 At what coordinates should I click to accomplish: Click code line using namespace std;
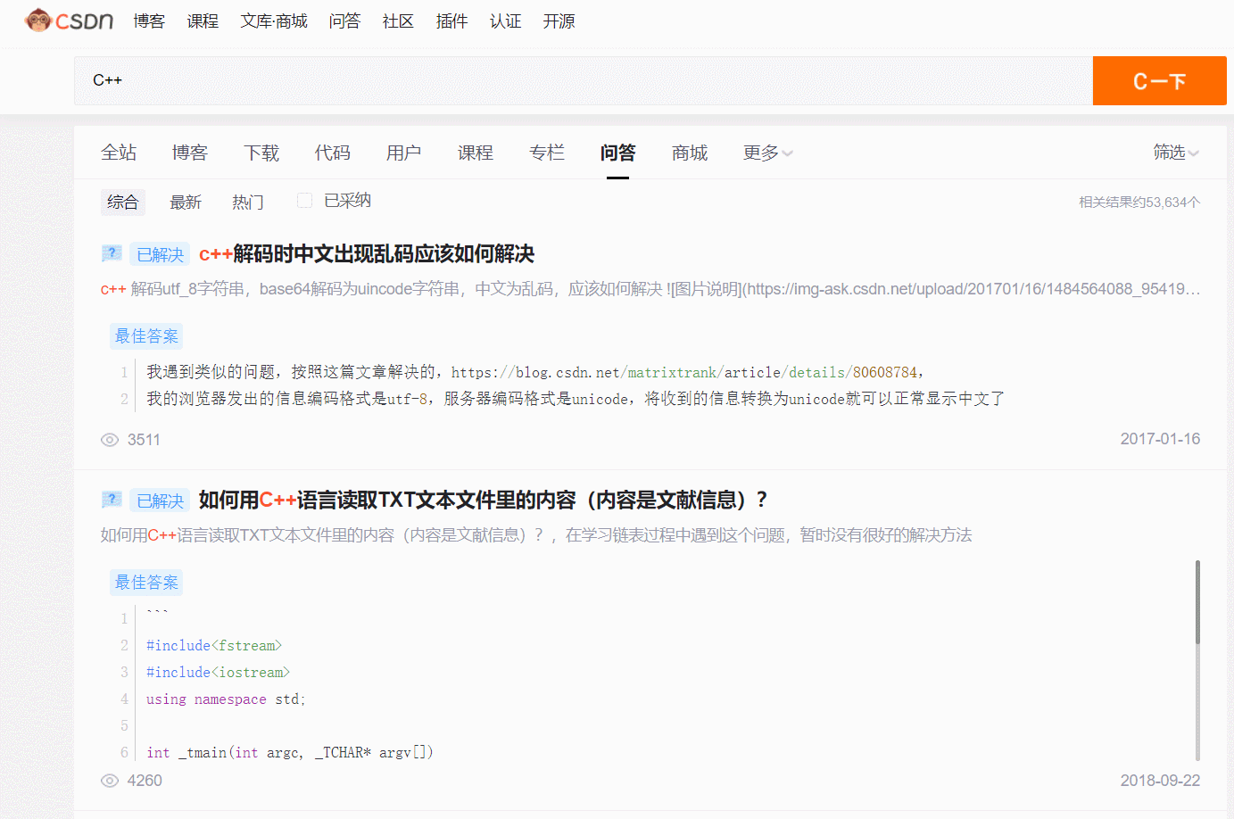coord(226,699)
